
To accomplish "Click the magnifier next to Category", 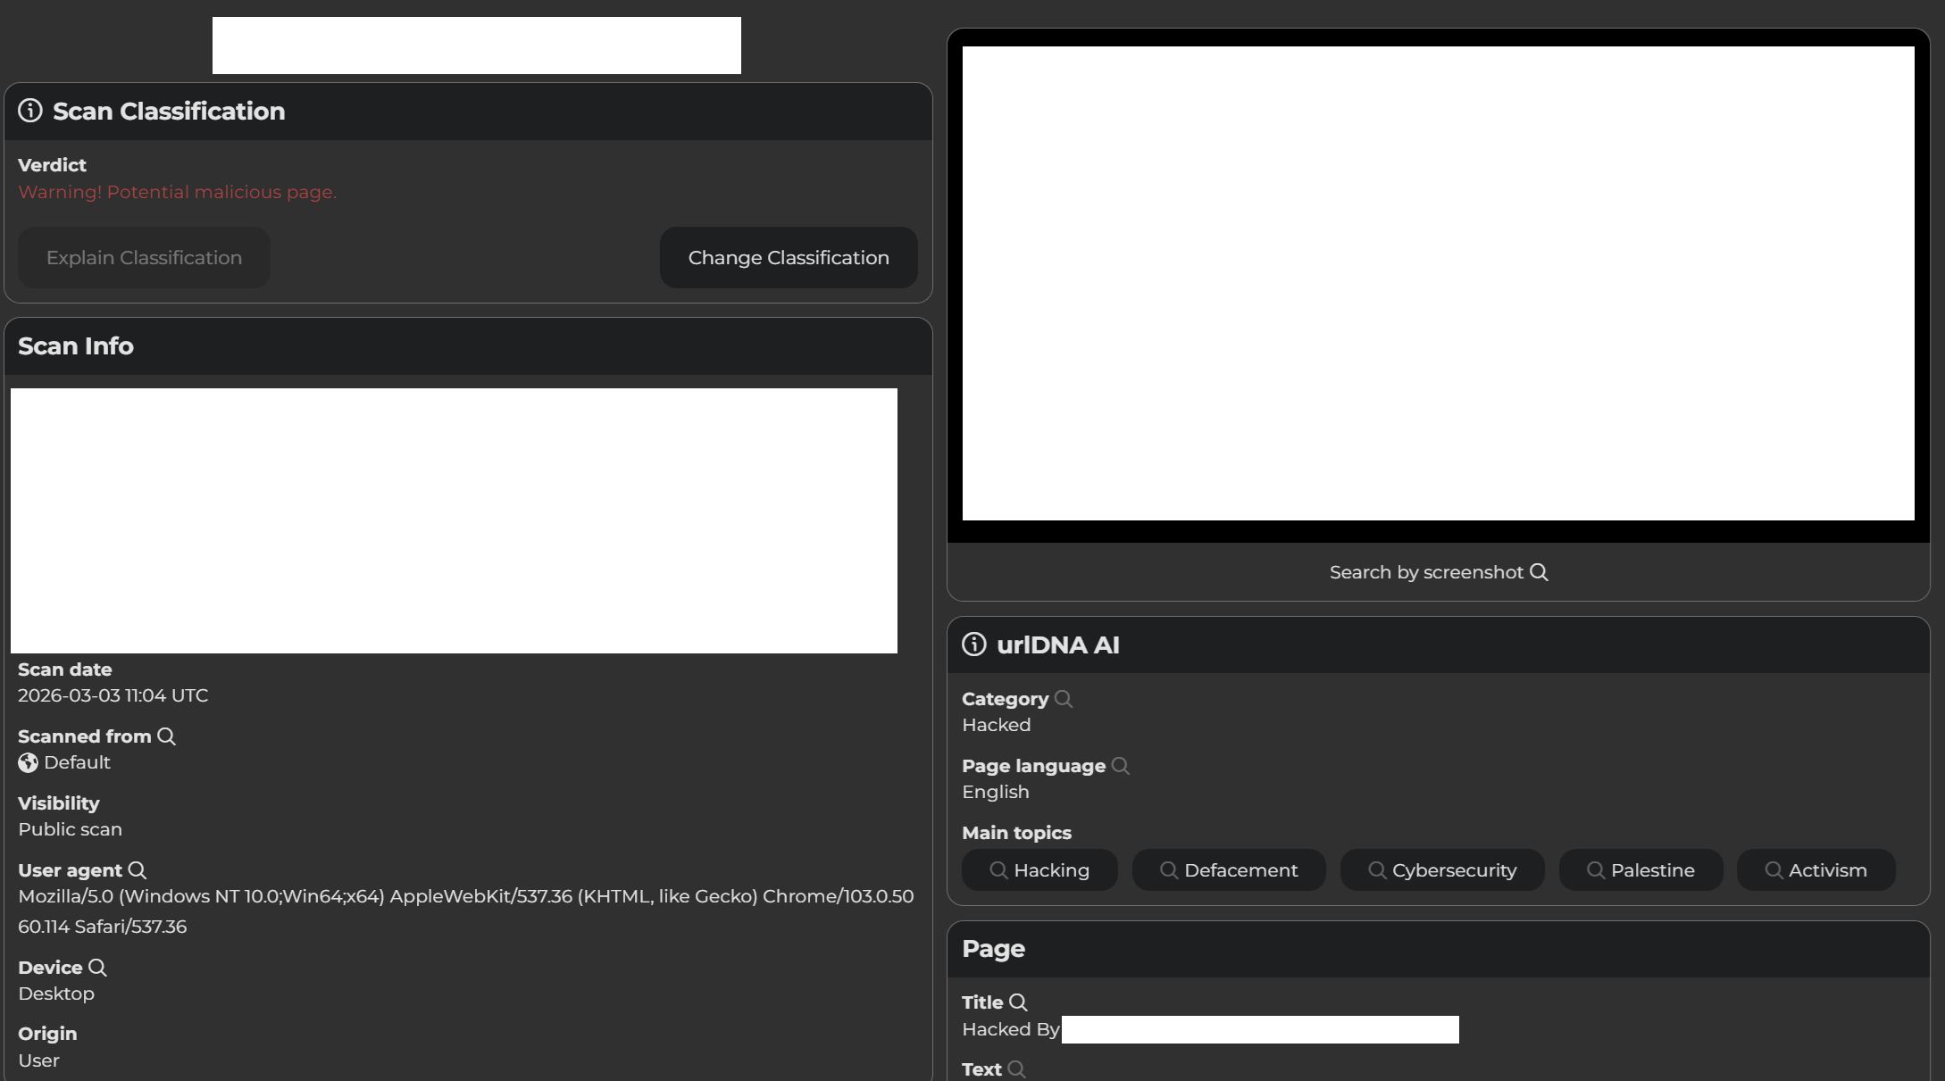I will tap(1064, 699).
